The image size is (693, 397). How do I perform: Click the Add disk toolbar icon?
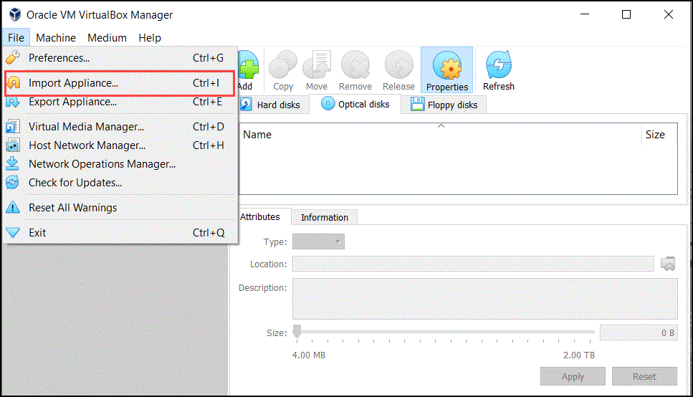tap(249, 70)
